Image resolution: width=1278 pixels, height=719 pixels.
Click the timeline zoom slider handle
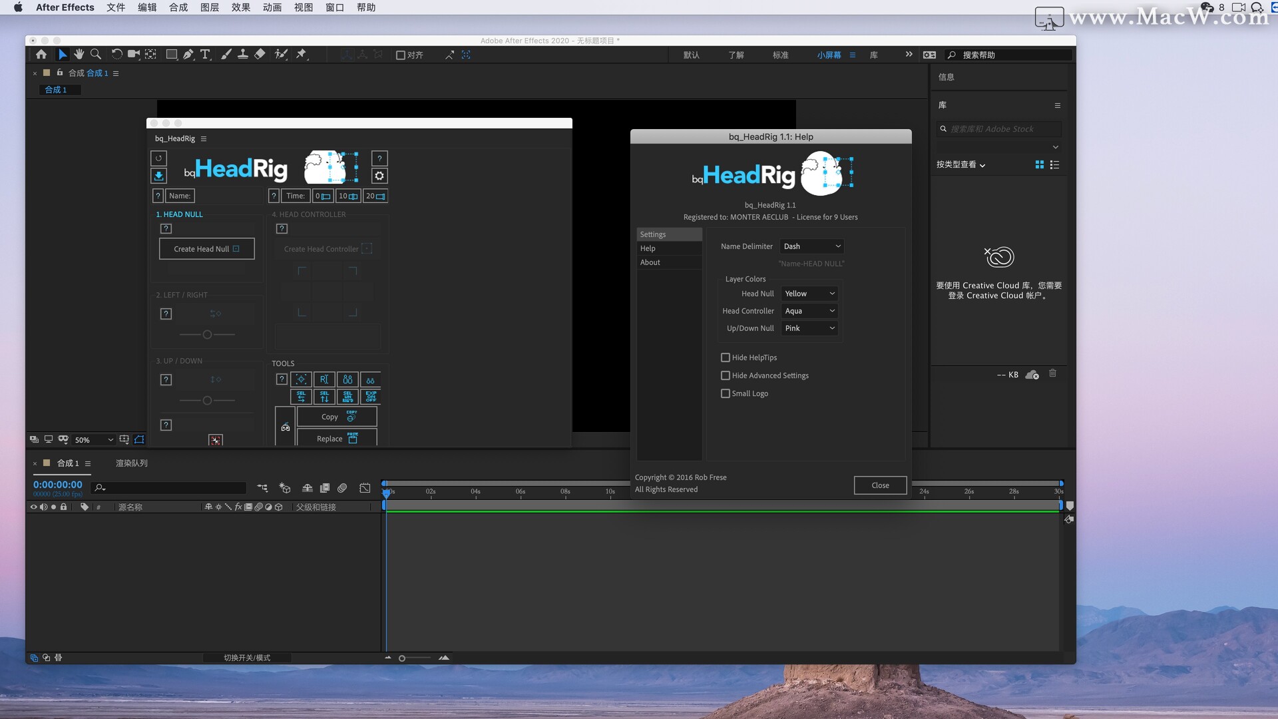pyautogui.click(x=402, y=658)
